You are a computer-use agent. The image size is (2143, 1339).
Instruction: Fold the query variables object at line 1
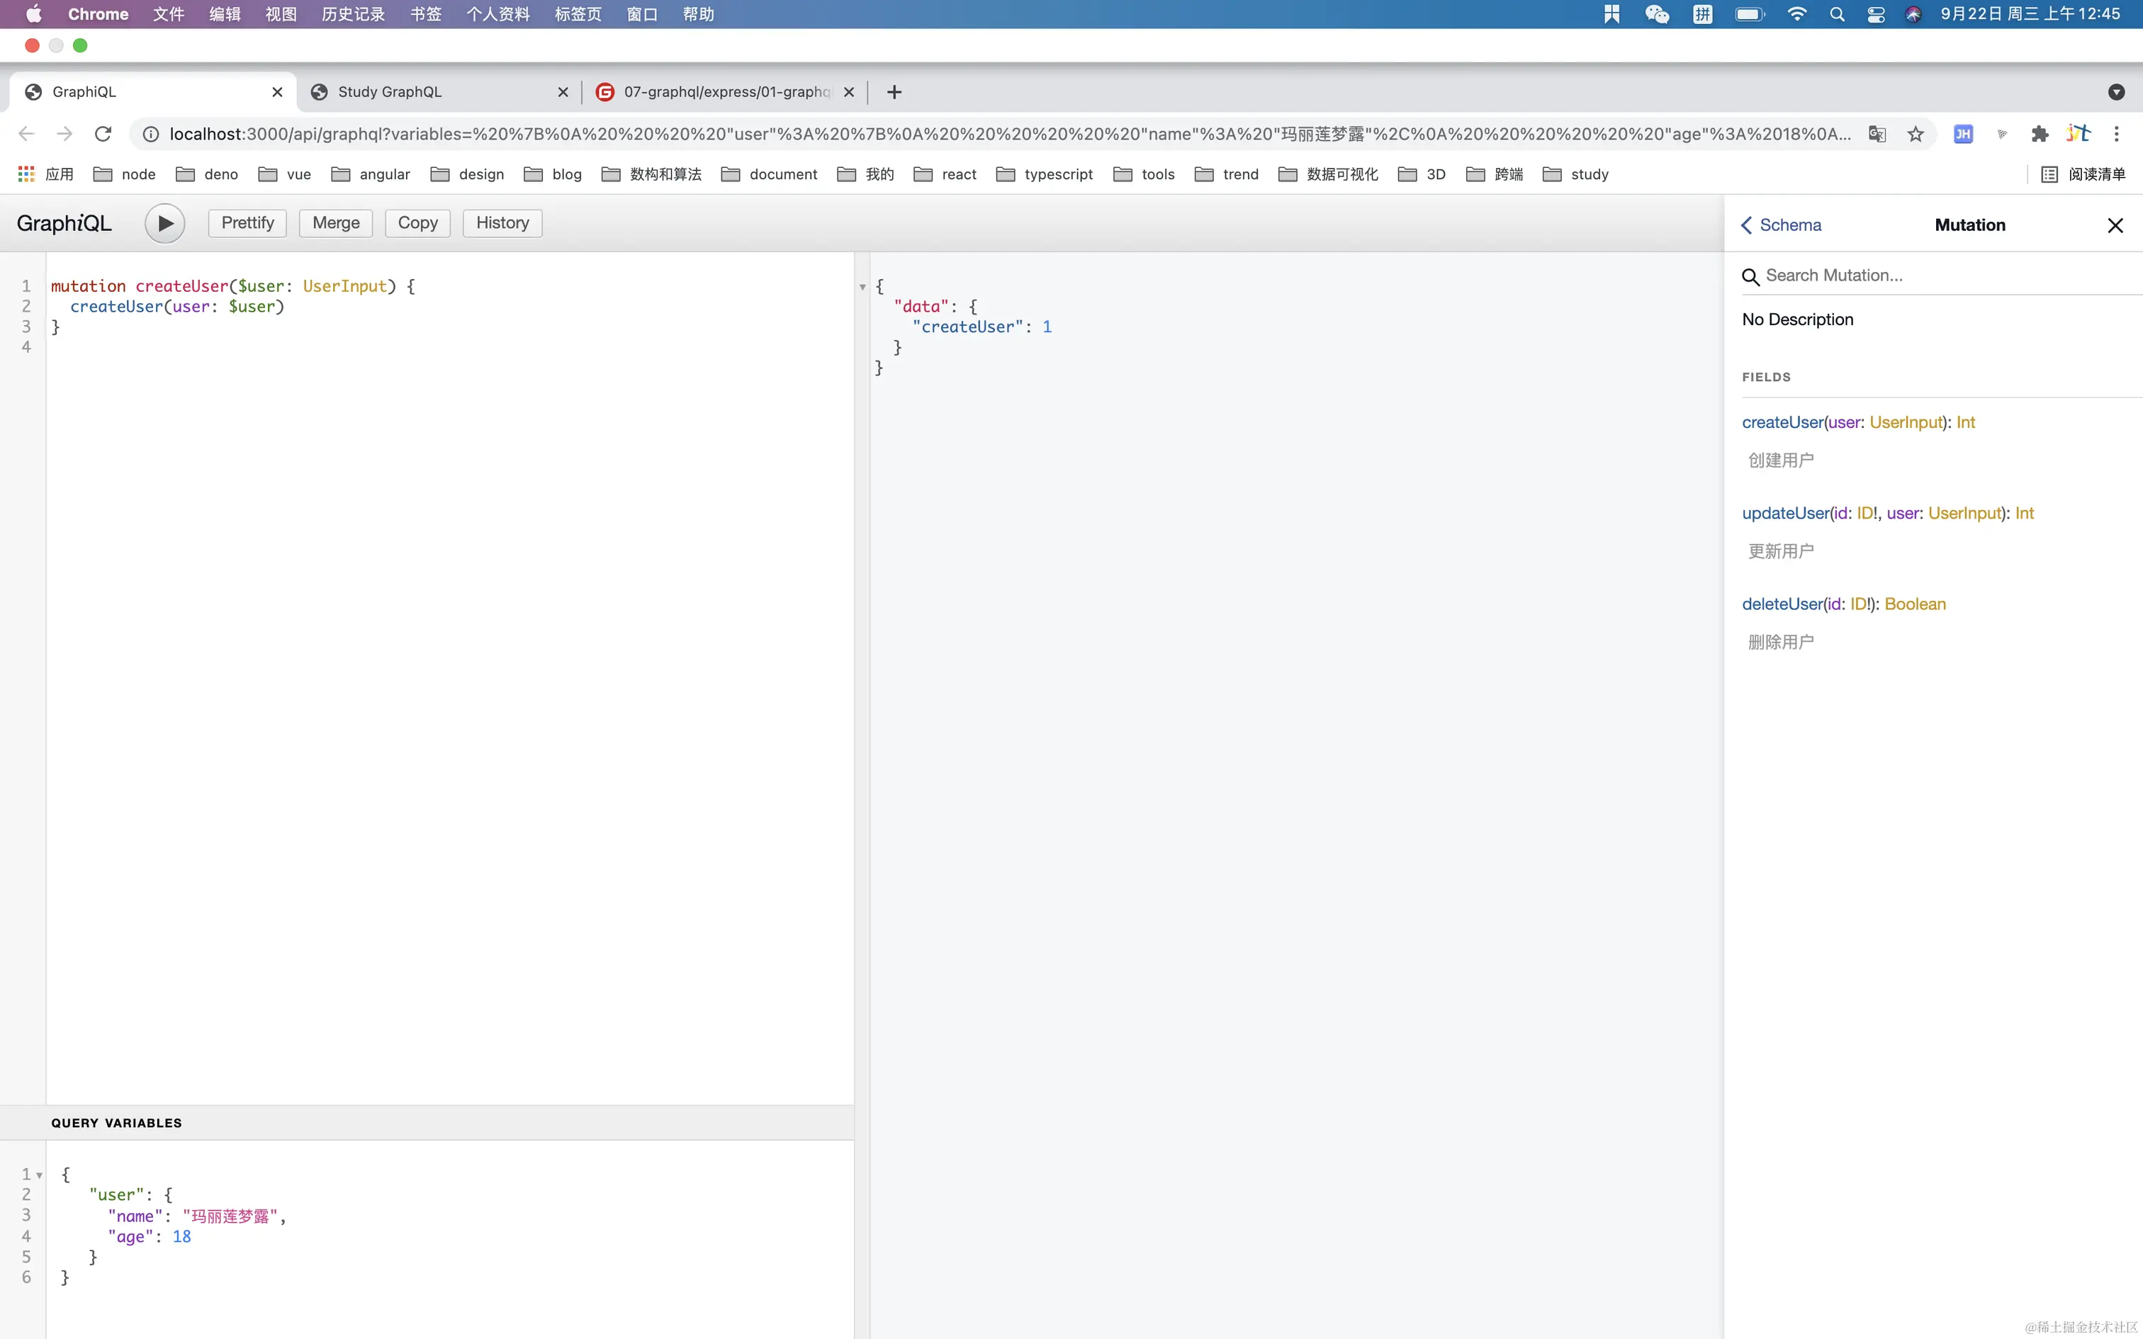(x=40, y=1175)
